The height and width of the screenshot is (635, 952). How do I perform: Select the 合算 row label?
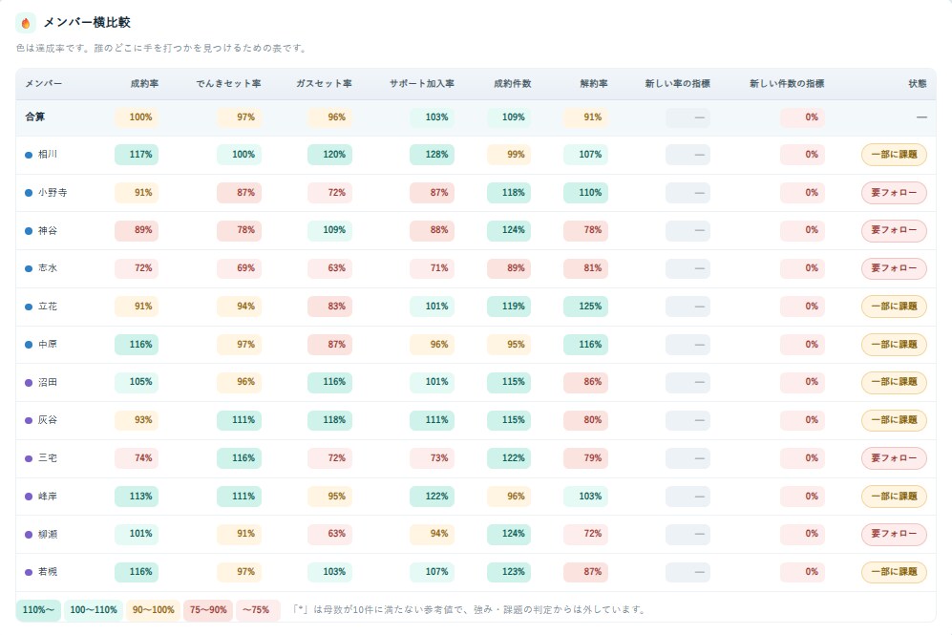coord(35,117)
